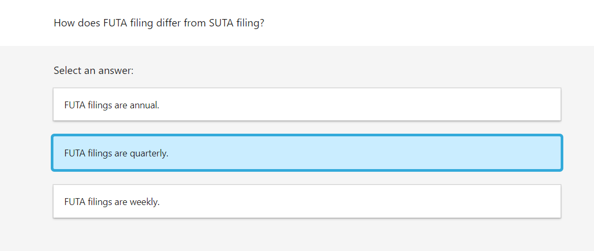
Task: Change selection to weekly FUTA filings
Action: (x=307, y=201)
